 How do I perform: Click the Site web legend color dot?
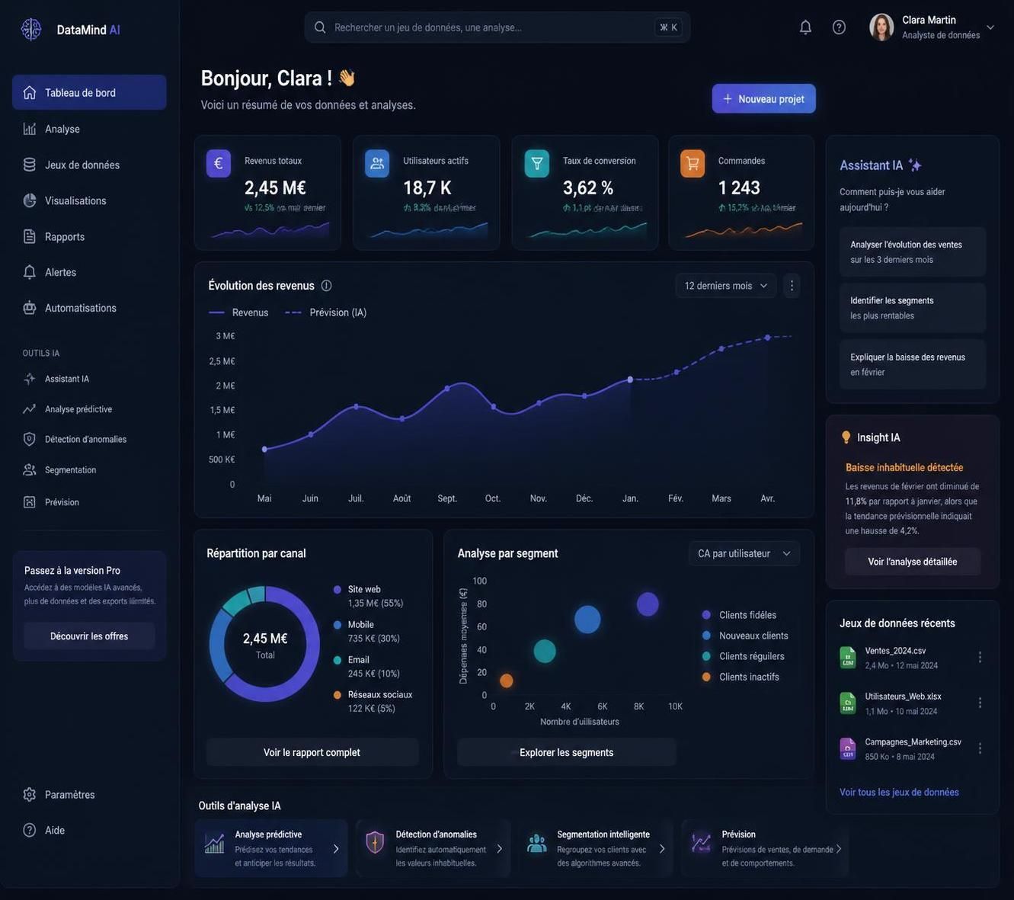coord(337,590)
